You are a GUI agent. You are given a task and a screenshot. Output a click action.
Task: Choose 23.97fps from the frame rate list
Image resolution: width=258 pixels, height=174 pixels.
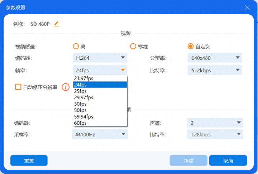(x=100, y=78)
